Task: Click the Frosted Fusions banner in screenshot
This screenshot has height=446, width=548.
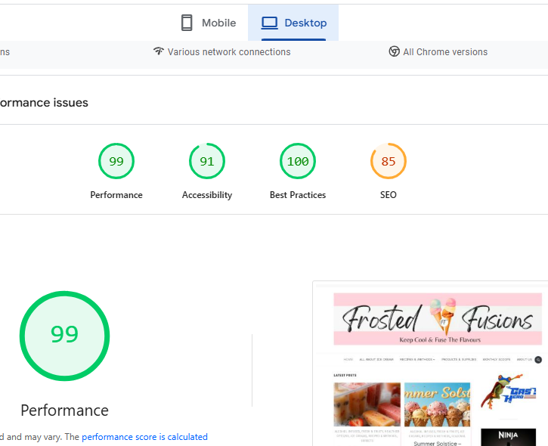Action: pyautogui.click(x=438, y=319)
